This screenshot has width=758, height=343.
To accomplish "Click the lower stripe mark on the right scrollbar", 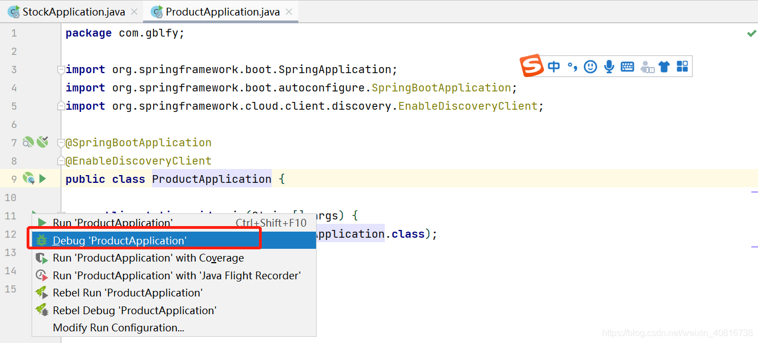I will point(755,246).
